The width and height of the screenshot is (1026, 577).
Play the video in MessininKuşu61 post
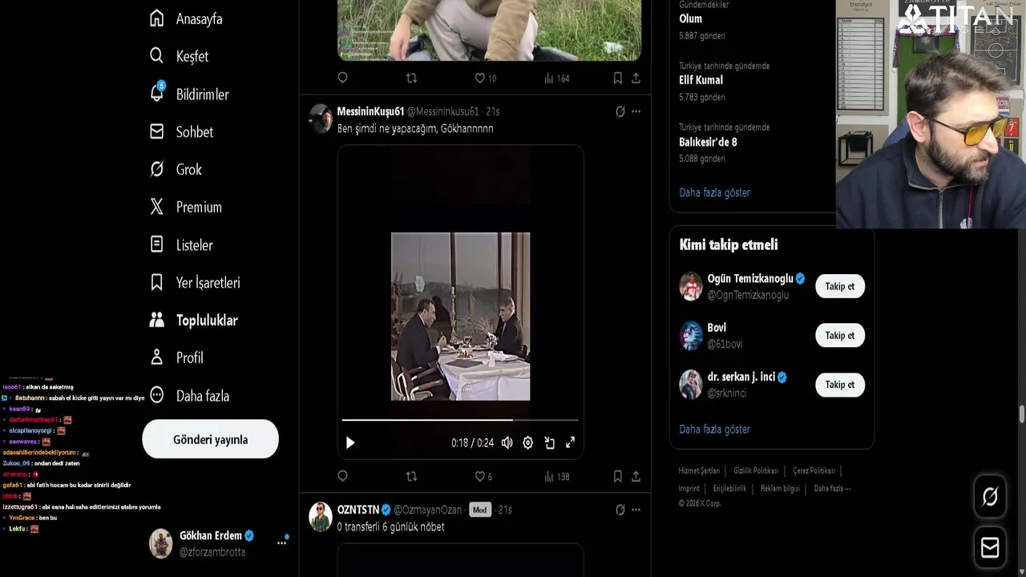point(349,442)
